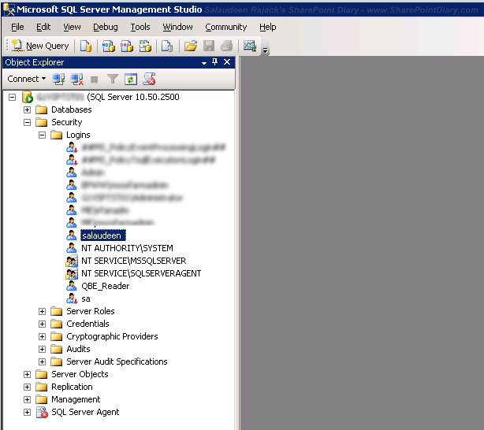Image resolution: width=484 pixels, height=430 pixels.
Task: Click the Server Roles folder icon
Action: [x=57, y=312]
